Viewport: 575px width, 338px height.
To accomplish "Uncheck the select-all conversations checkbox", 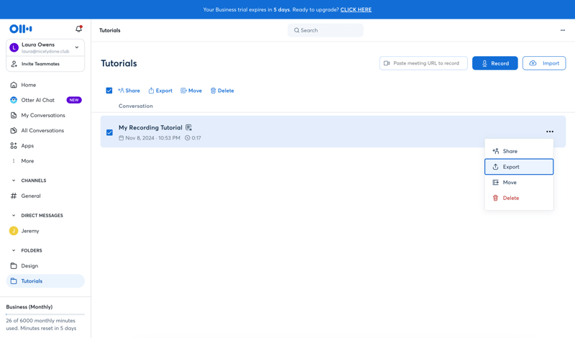I will [x=109, y=91].
